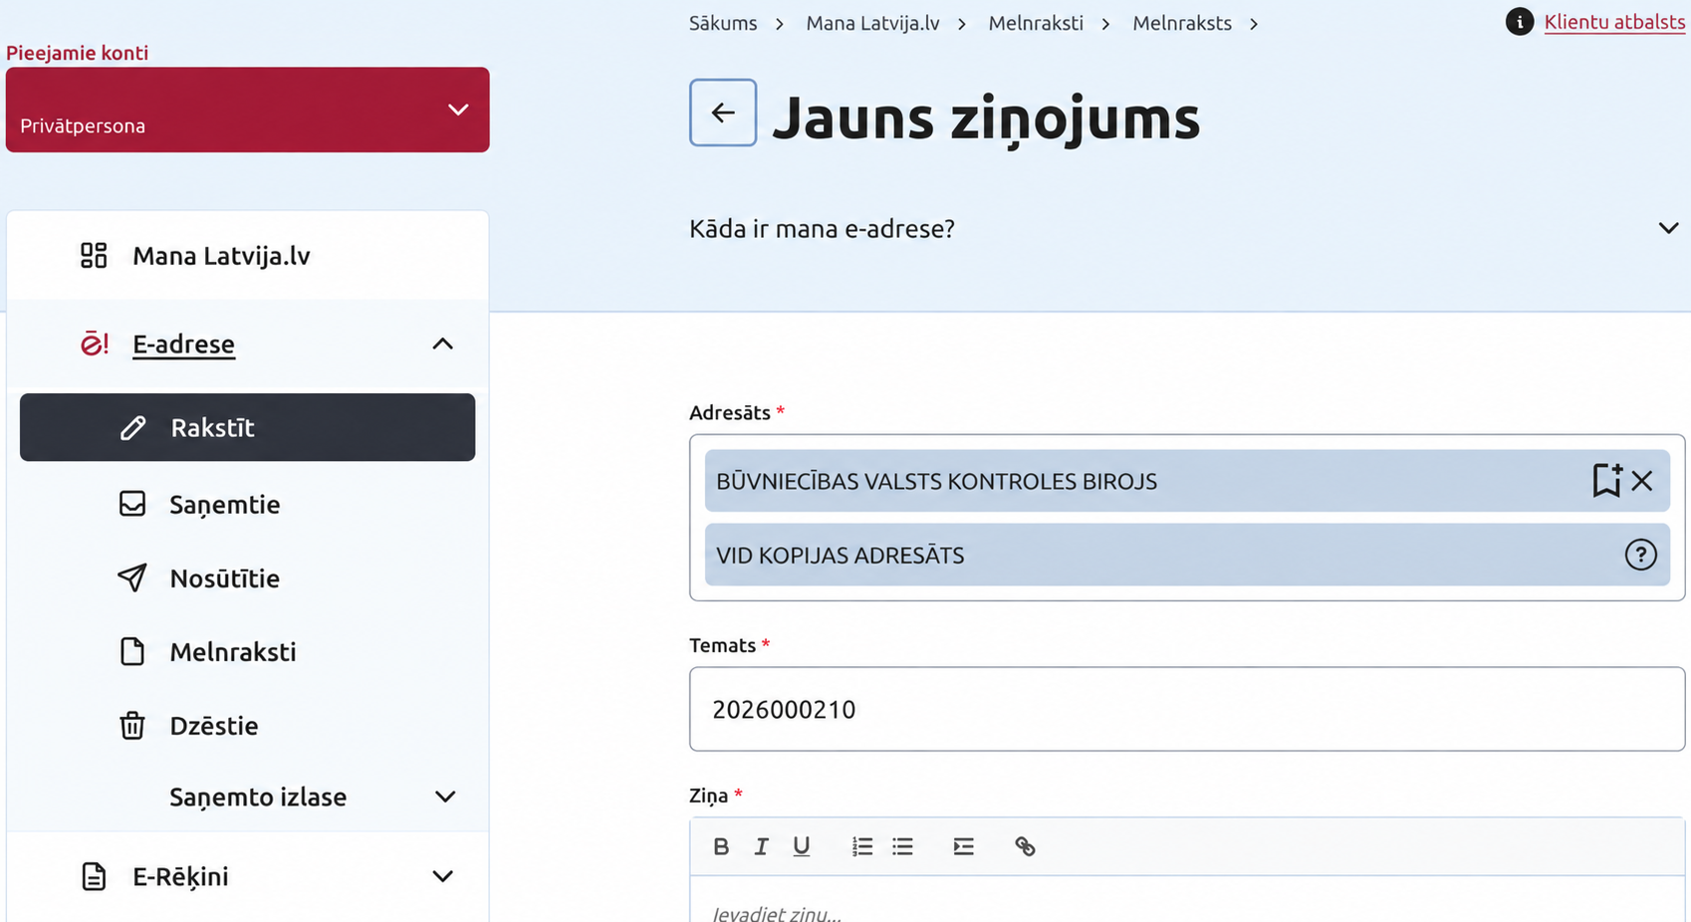This screenshot has width=1691, height=922.
Task: Insert a numbered list
Action: 862,846
